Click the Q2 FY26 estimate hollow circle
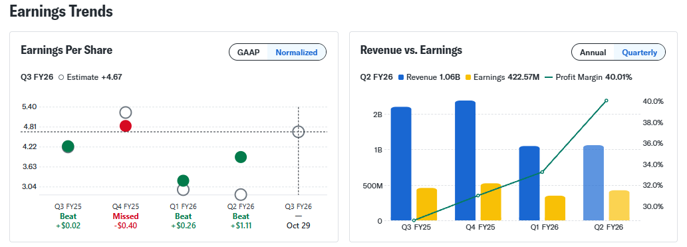The width and height of the screenshot is (687, 247). click(241, 195)
